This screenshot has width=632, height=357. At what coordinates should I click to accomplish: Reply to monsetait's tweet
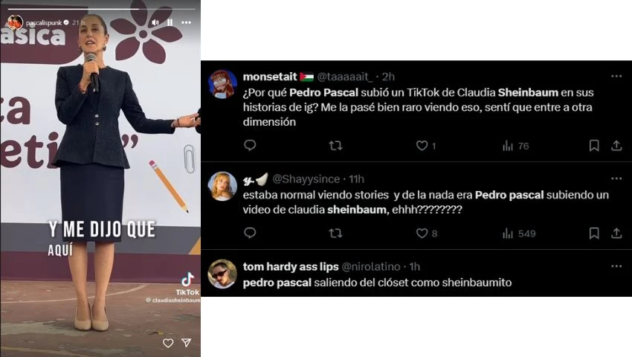point(250,145)
